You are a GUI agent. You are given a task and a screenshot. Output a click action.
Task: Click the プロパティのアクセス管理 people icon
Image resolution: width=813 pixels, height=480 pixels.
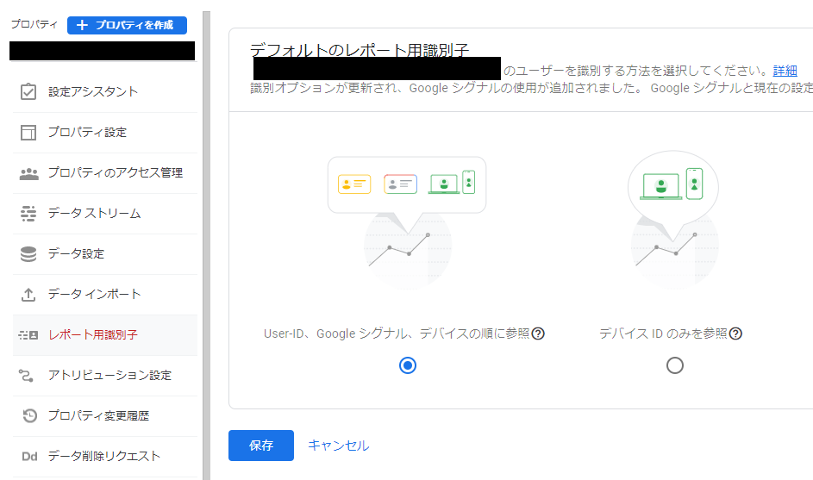point(28,172)
